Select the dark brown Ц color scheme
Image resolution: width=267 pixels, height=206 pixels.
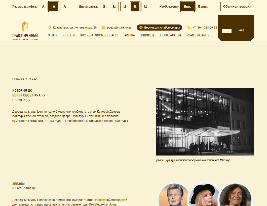(x=135, y=7)
